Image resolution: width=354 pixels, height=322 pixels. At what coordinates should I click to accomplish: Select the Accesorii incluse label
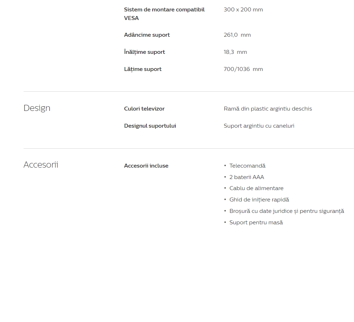pos(146,166)
